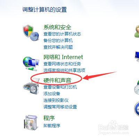Open the circled 硬件和声音 heading

[x=57, y=80]
